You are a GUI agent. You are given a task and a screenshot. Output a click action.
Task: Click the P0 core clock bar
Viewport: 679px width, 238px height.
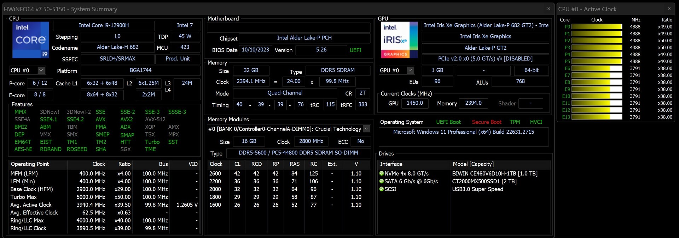point(597,27)
